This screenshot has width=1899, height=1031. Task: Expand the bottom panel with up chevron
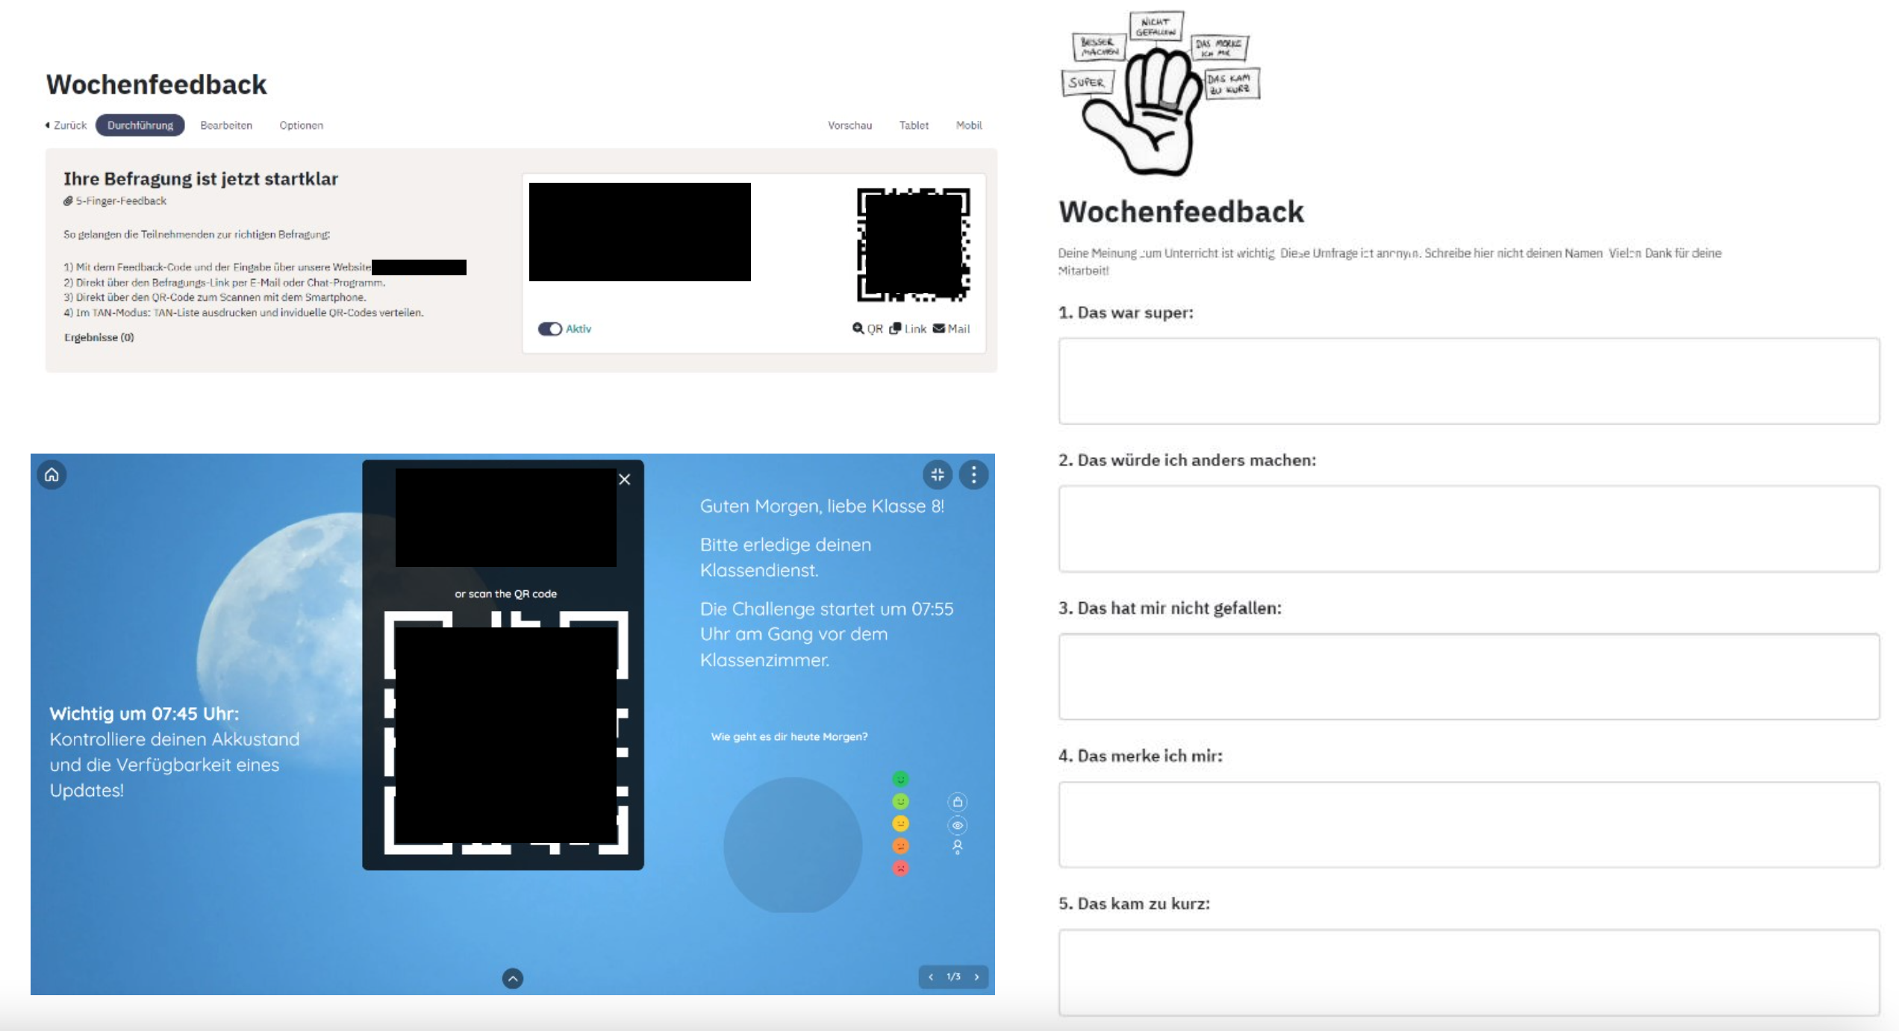(513, 978)
